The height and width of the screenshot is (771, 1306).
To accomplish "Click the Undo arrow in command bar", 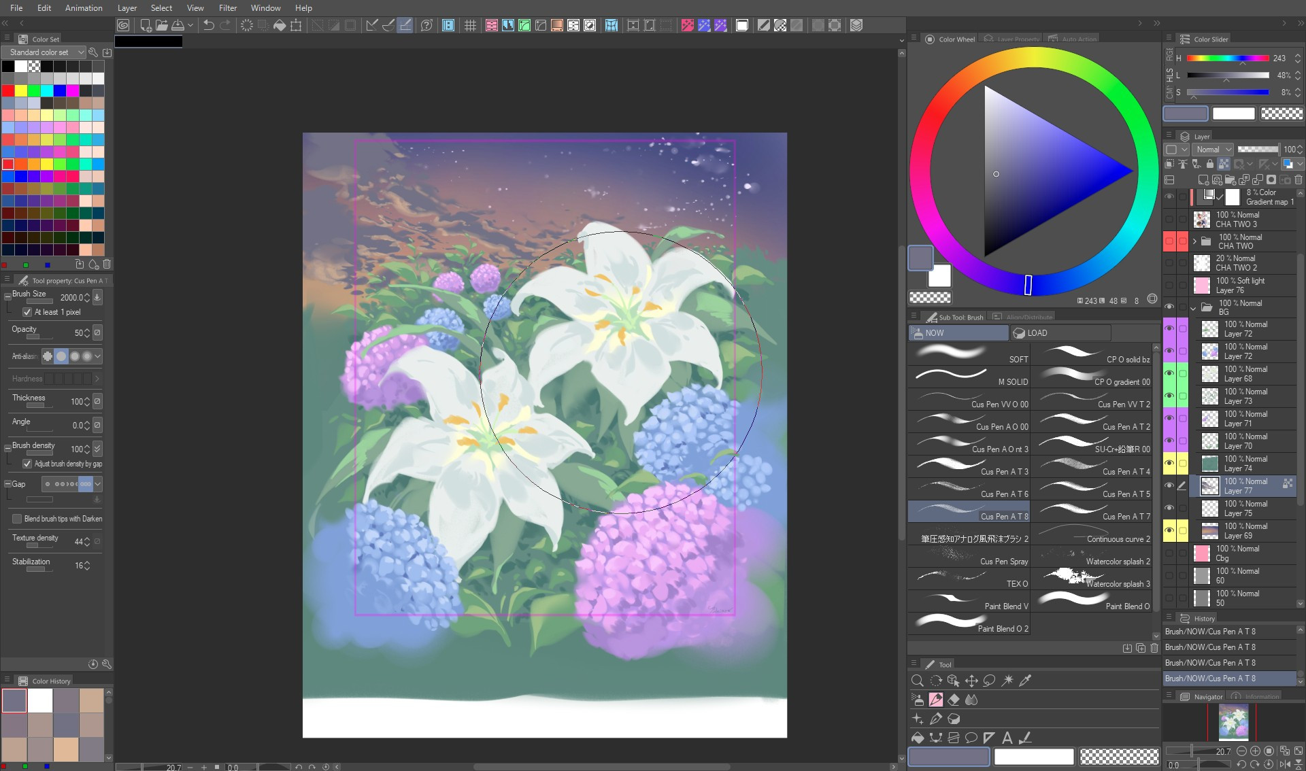I will (x=208, y=25).
